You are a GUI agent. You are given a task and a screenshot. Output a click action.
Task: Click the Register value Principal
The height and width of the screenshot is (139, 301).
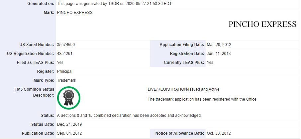pos(64,71)
